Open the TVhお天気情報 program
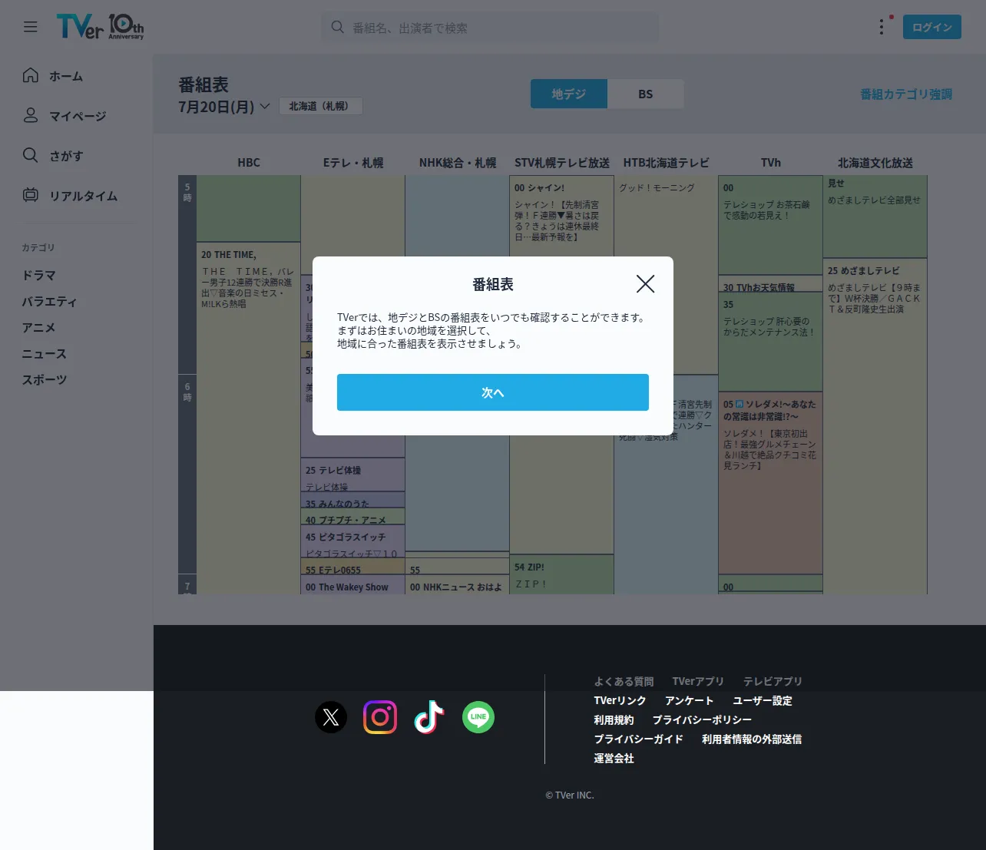986x850 pixels. 771,283
